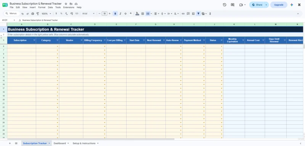Open Billing Frequency column filter
305x146 pixels.
click(x=104, y=40)
